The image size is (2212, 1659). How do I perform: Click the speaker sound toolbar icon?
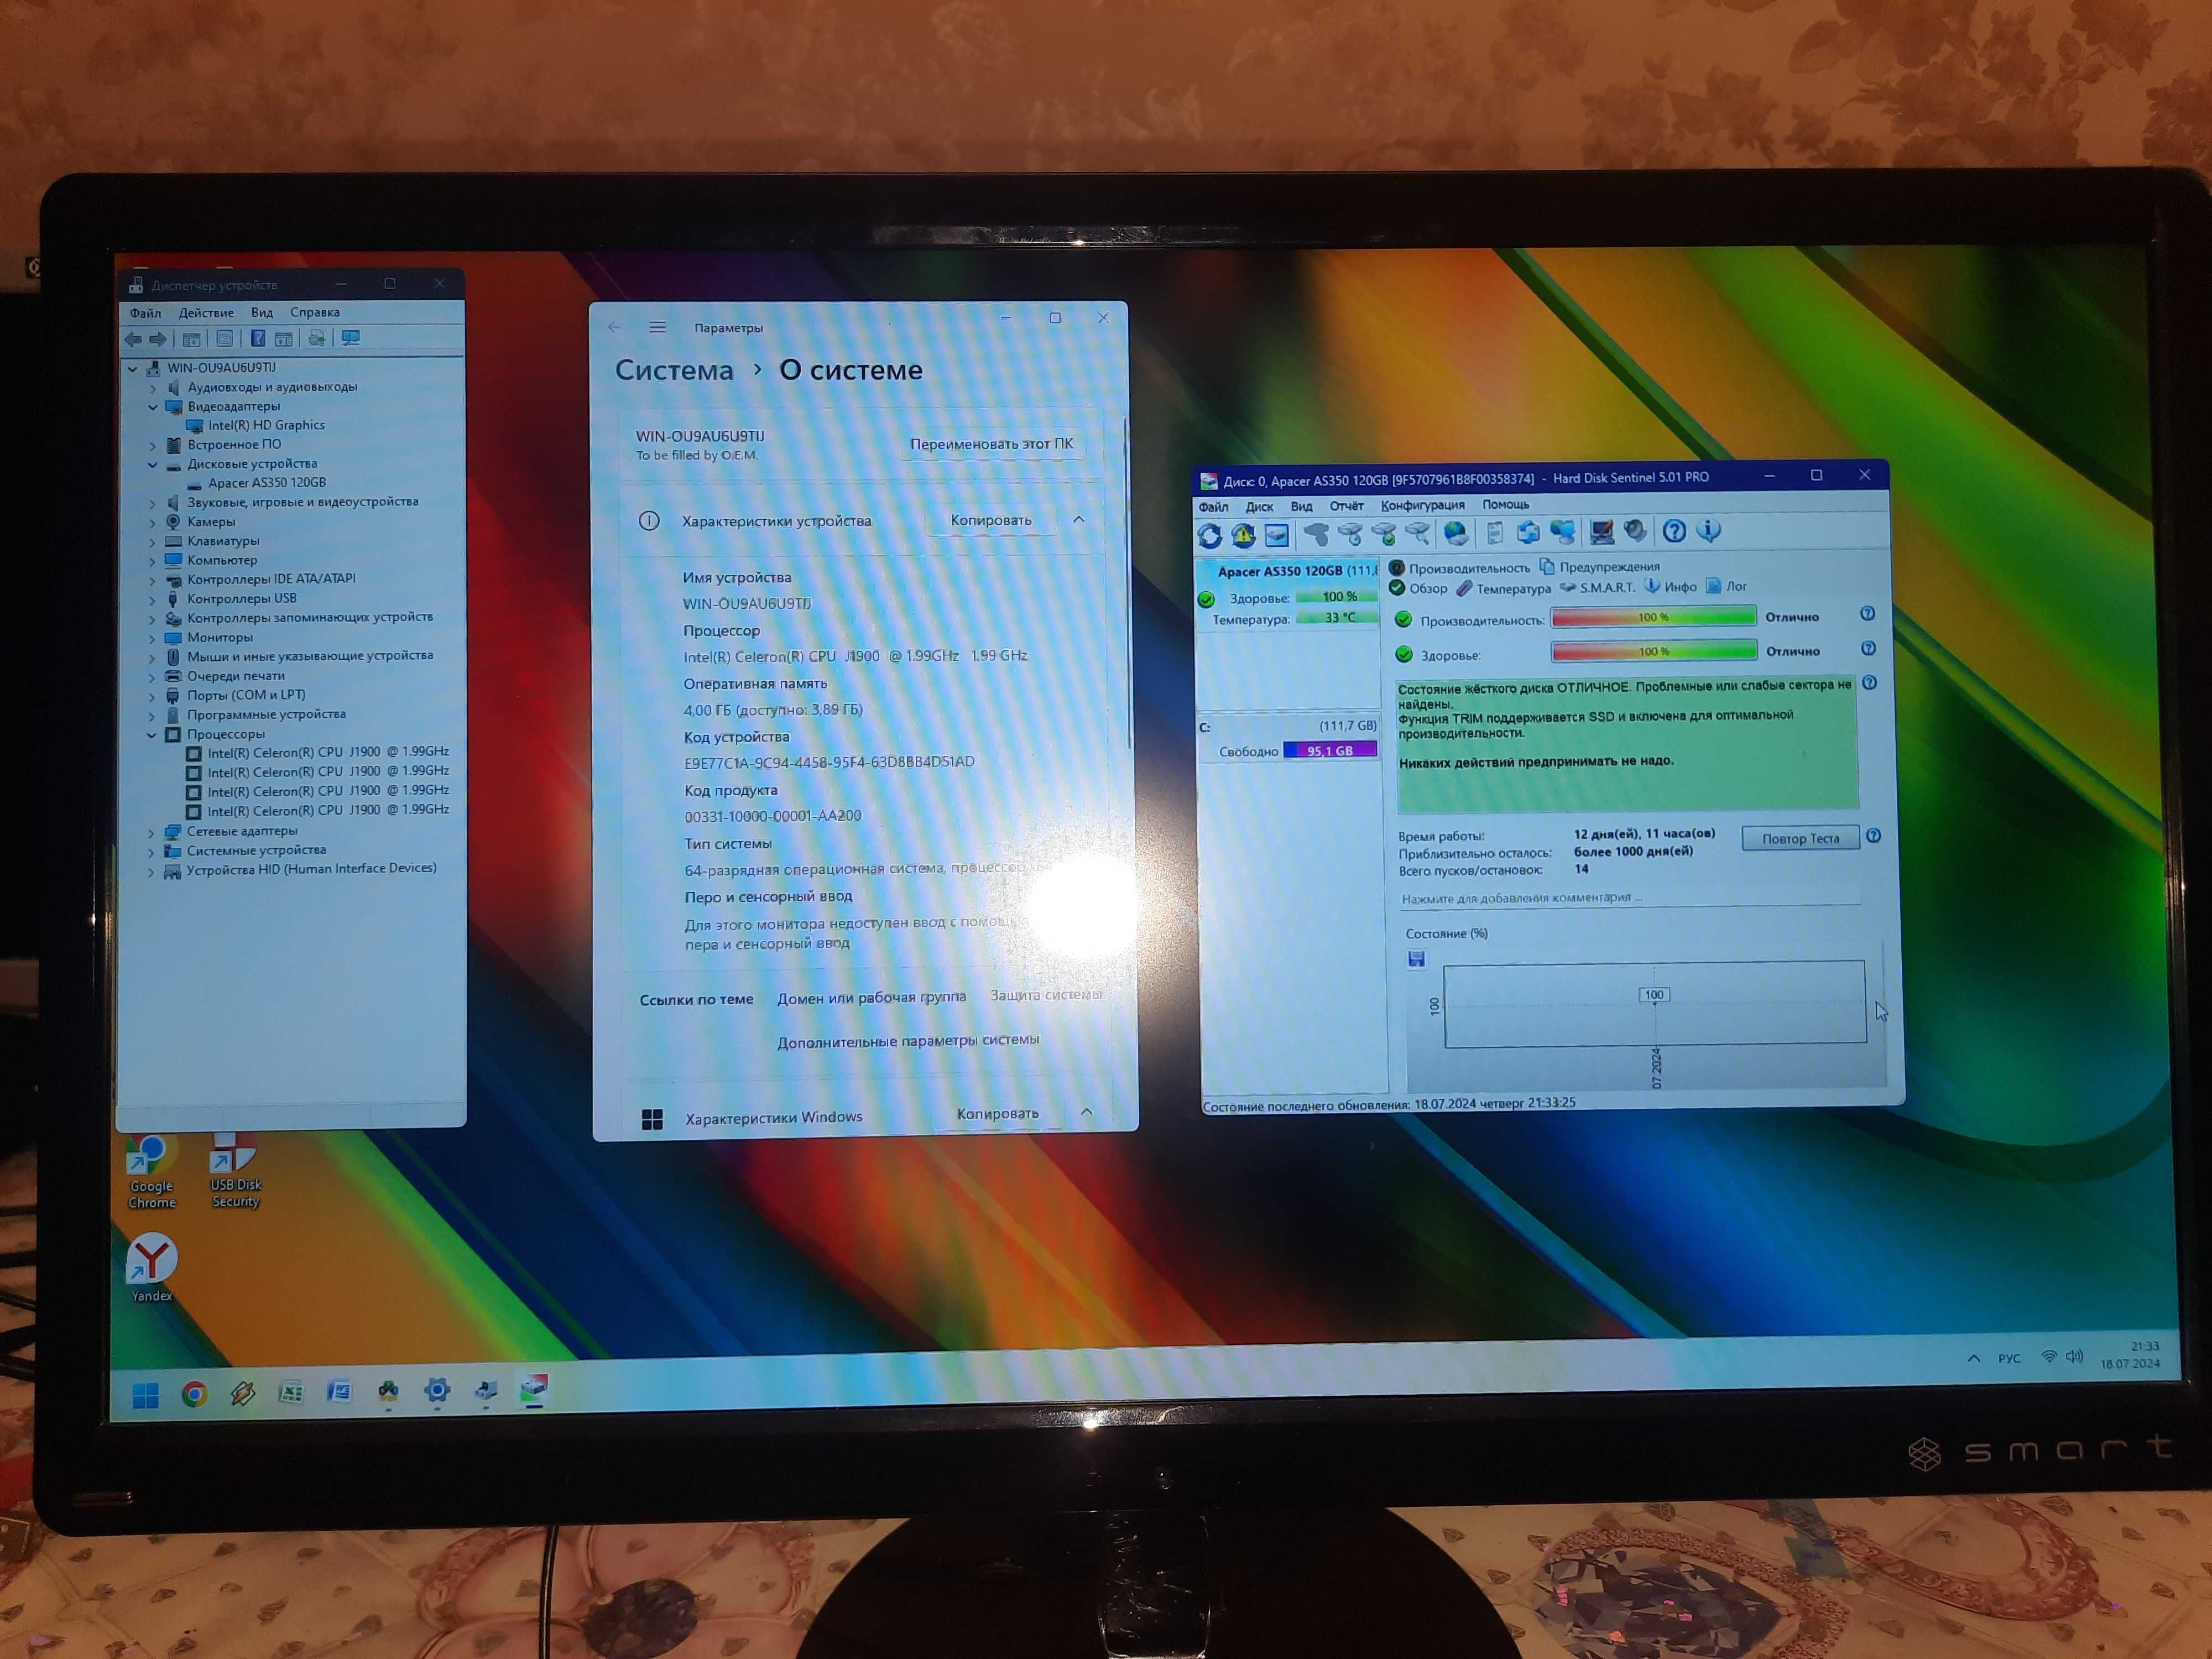point(1635,531)
